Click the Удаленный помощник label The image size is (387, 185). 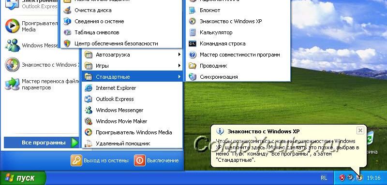(x=123, y=143)
